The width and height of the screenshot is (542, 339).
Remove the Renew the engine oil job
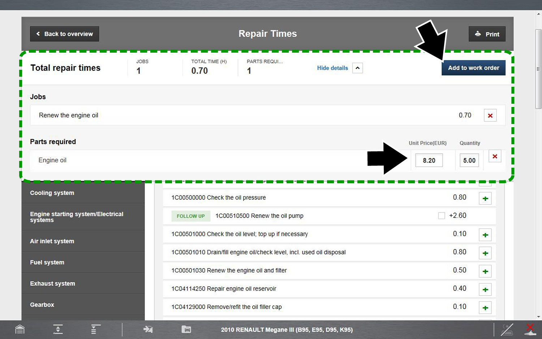click(x=490, y=116)
